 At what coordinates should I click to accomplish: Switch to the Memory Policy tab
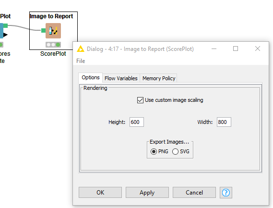coord(159,78)
